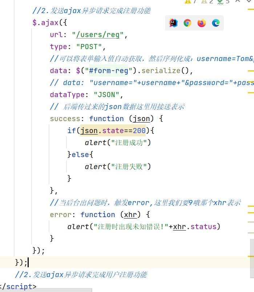Click the json parameter in function (json)
This screenshot has height=292, width=254.
(141, 119)
